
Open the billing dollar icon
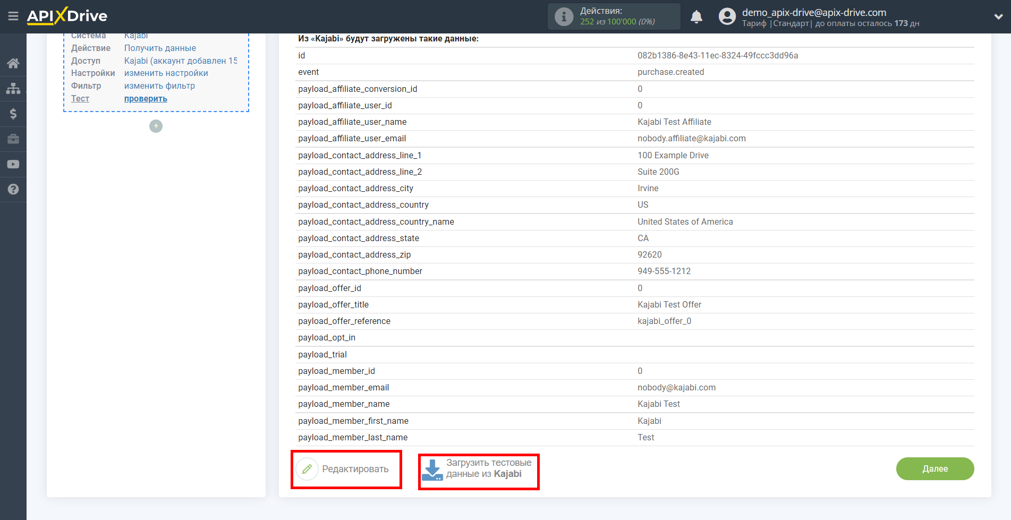[x=13, y=114]
